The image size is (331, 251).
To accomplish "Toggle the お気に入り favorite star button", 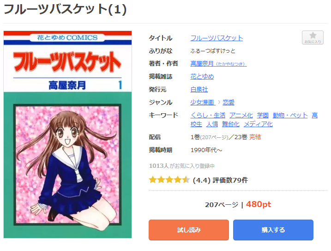I will tap(313, 37).
